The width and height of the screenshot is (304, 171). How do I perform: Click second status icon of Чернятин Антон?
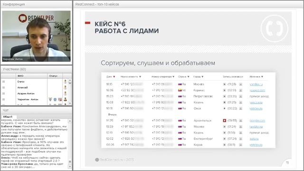point(55,99)
